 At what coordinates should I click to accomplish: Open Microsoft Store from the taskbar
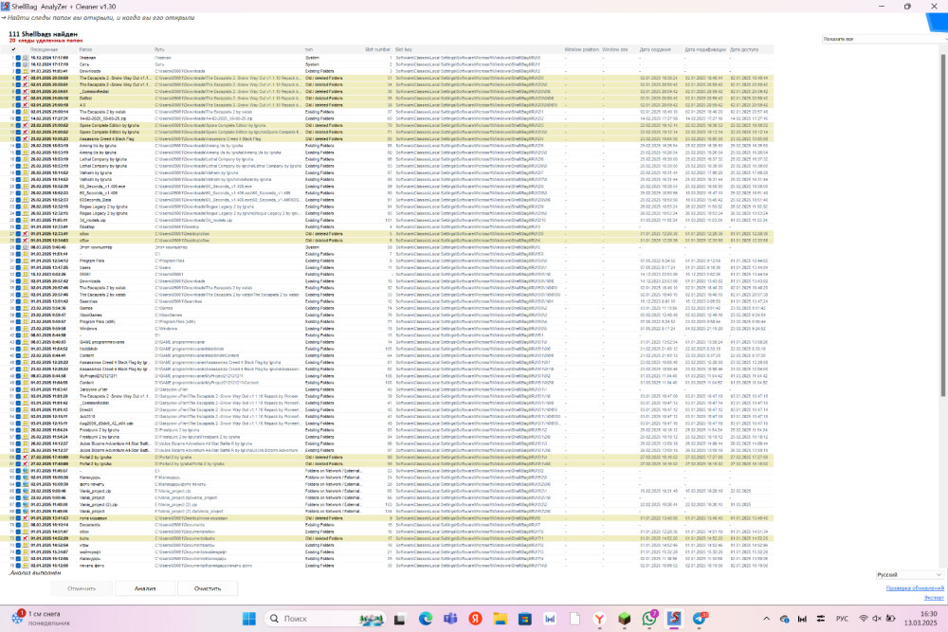point(525,618)
